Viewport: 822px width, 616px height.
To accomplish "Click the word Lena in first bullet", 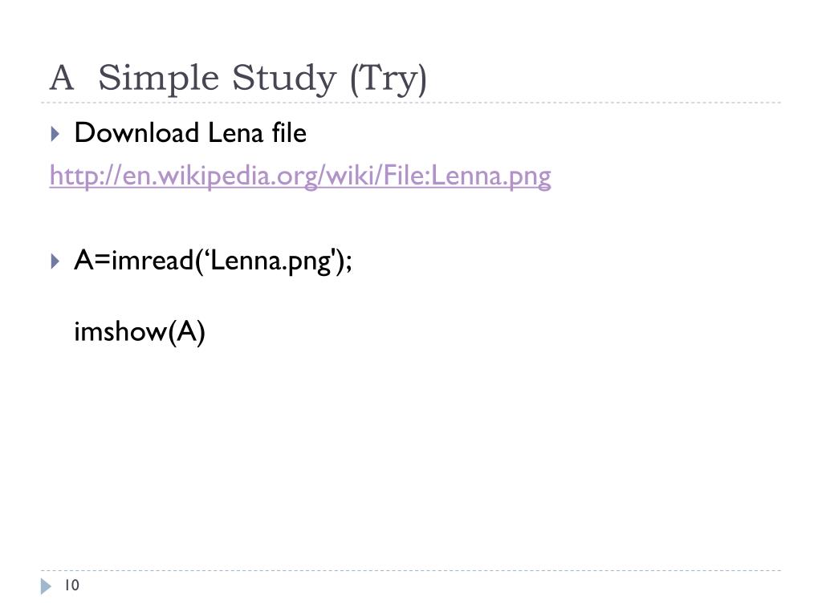I will (235, 132).
